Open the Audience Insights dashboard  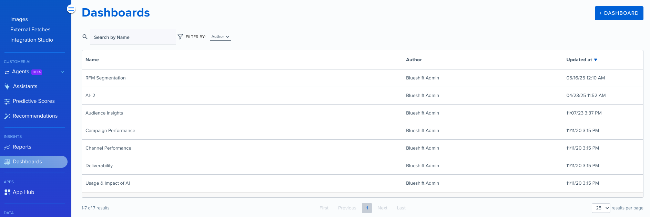point(104,113)
